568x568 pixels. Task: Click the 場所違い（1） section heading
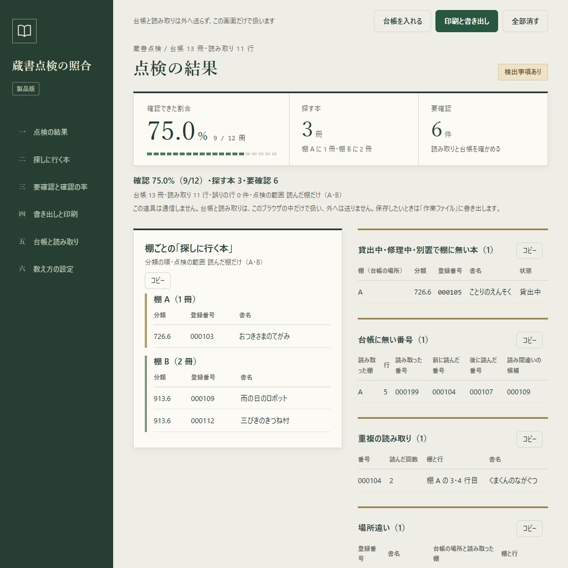(382, 528)
